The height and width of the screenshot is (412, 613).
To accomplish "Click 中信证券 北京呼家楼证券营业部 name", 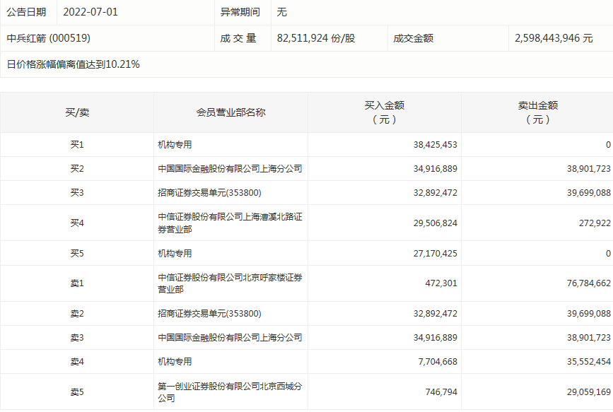I will click(230, 283).
